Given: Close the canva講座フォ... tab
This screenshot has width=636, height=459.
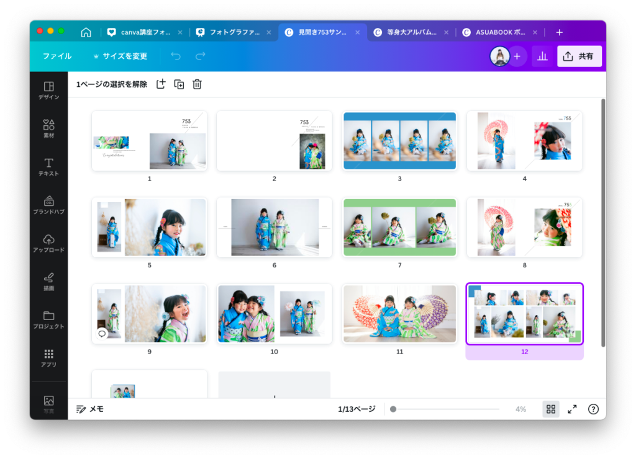Looking at the screenshot, I should pyautogui.click(x=180, y=32).
